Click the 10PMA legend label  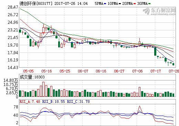(113, 3)
